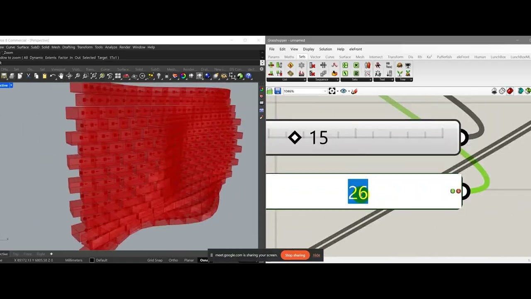This screenshot has width=531, height=299.
Task: Switch to the LunchBox tab in Grasshopper
Action: [498, 57]
